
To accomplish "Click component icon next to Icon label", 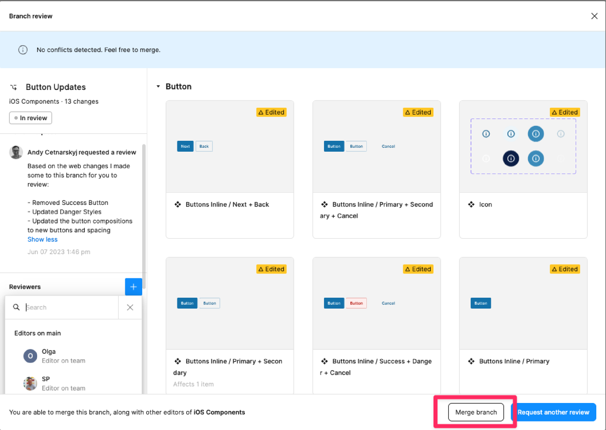I will (471, 205).
